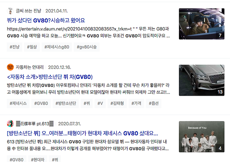230x162 pixels.
Task: Select the #gv80시승 hashtag
Action: [87, 47]
